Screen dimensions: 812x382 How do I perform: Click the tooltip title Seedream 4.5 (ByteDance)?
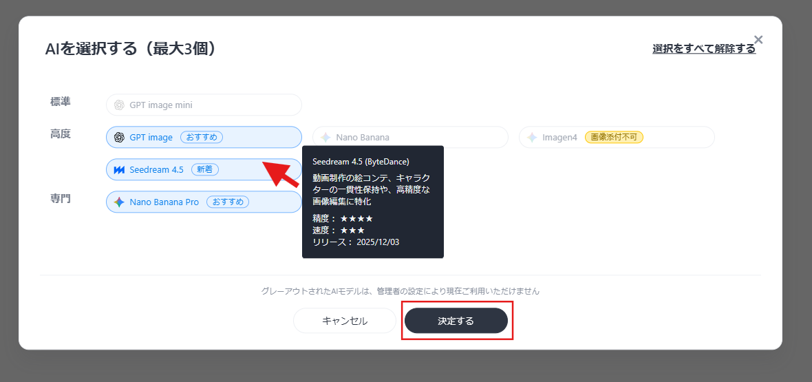(361, 162)
